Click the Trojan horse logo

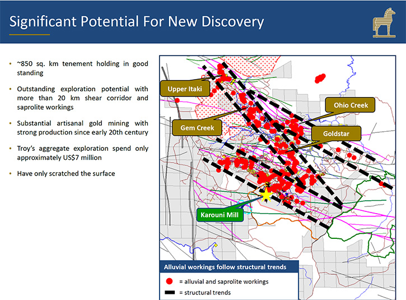point(384,22)
